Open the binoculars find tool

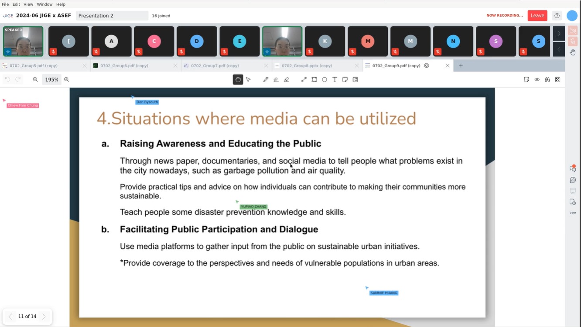point(547,79)
